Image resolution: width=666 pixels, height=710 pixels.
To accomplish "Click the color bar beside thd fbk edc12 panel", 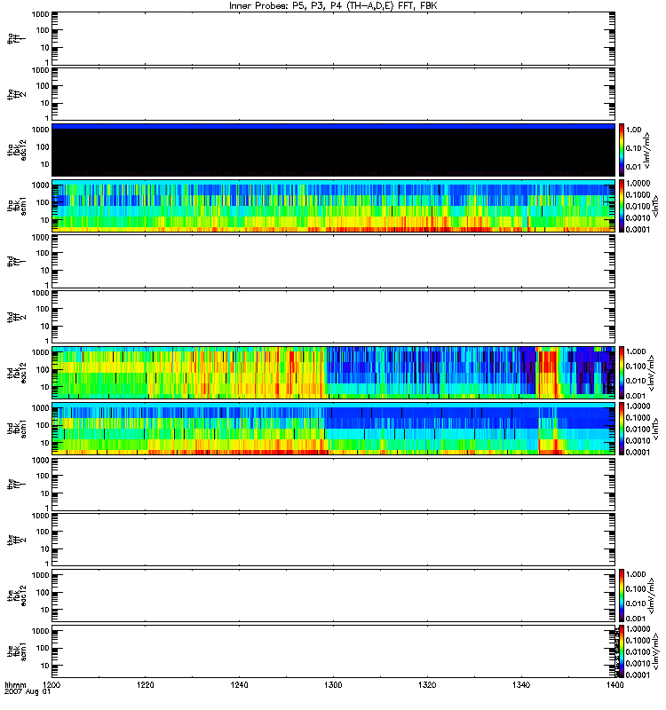I will point(622,373).
